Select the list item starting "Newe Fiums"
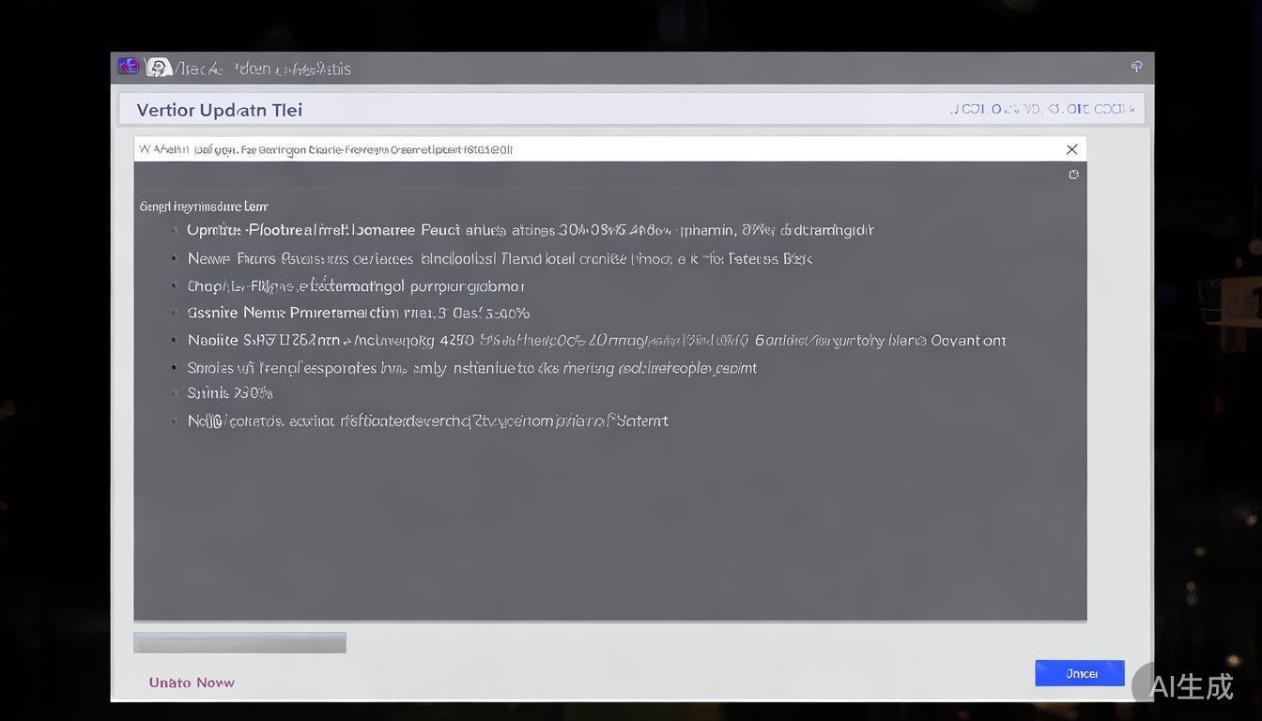 tap(499, 258)
